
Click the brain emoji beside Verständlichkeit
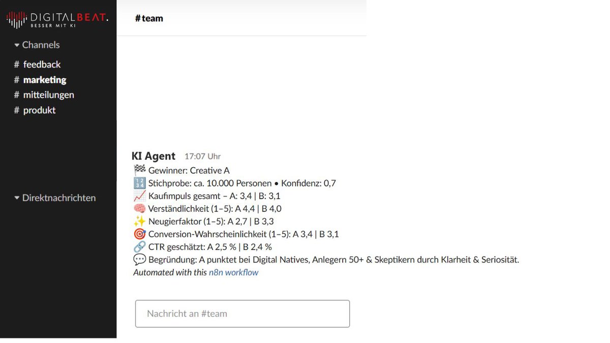coord(139,209)
